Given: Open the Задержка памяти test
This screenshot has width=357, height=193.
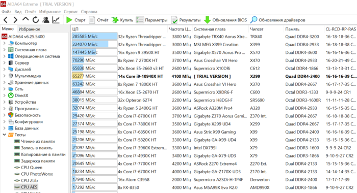Looking at the screenshot, I should coord(35,161).
